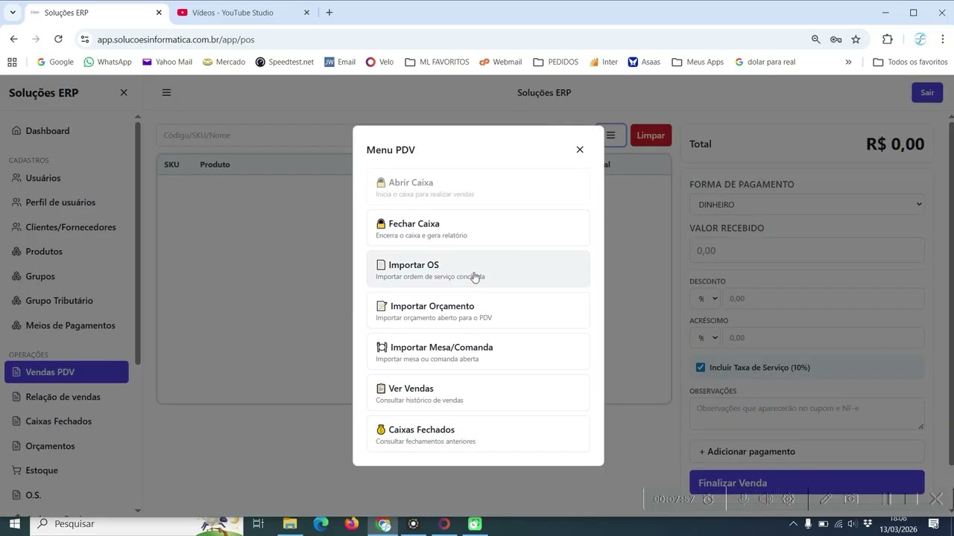This screenshot has height=536, width=954.
Task: Open Chrome zoom magnifier icon
Action: tap(815, 39)
